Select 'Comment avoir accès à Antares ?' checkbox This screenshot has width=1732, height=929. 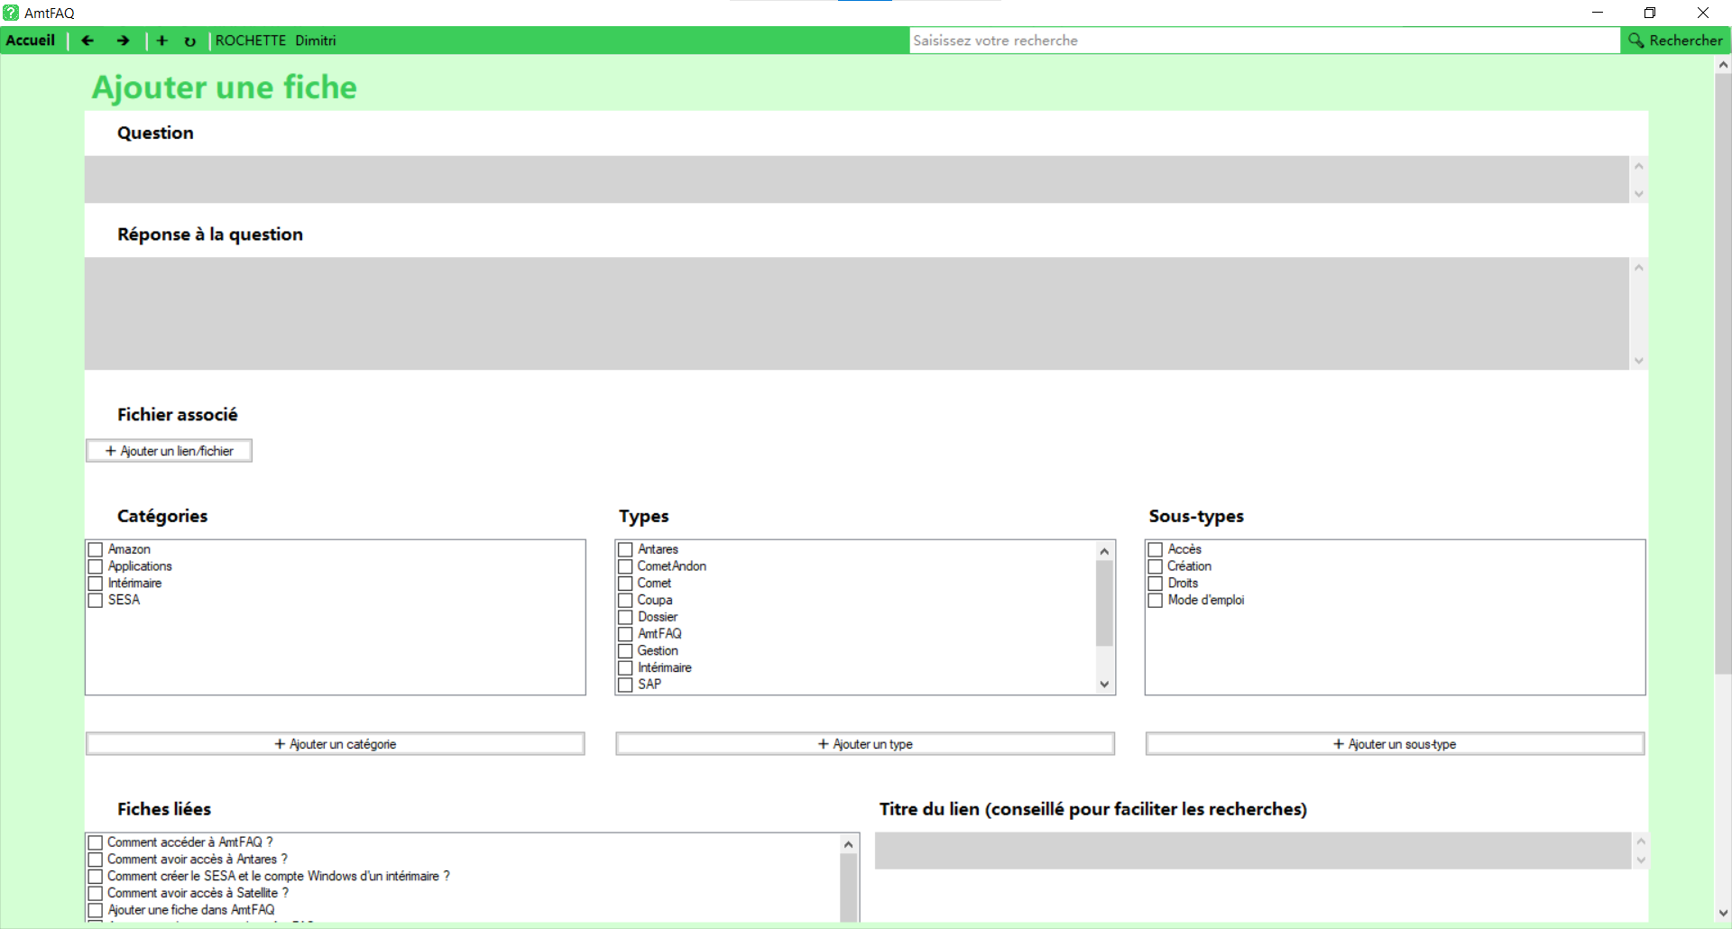[x=96, y=860]
